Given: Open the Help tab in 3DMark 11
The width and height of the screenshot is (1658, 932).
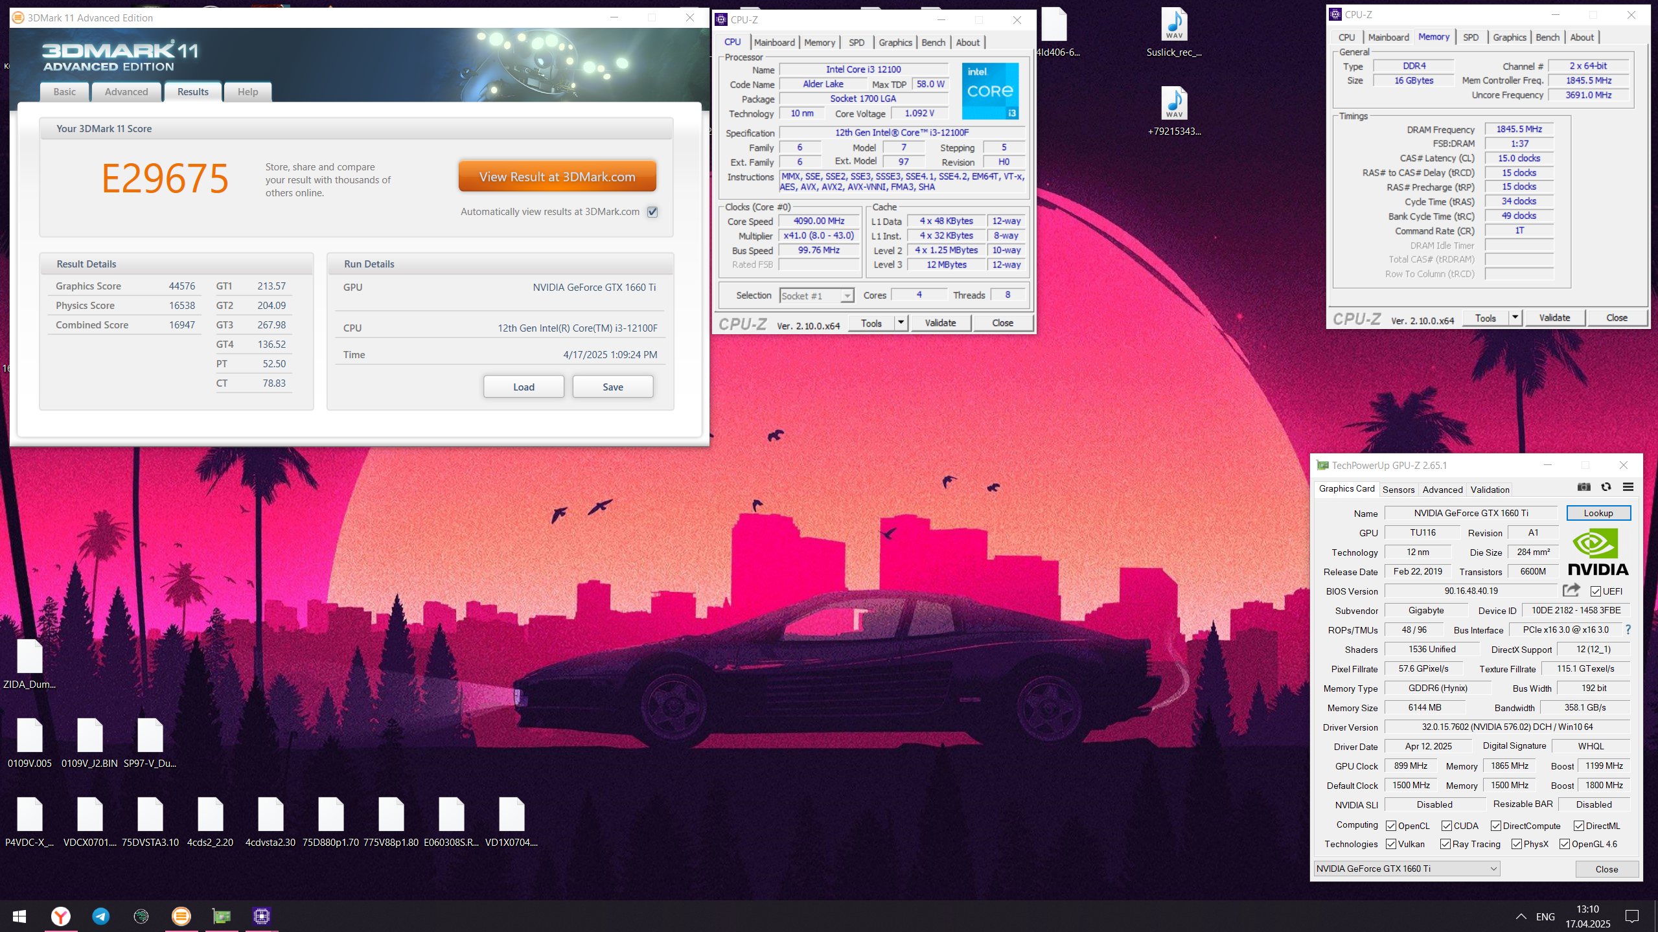Looking at the screenshot, I should (248, 91).
